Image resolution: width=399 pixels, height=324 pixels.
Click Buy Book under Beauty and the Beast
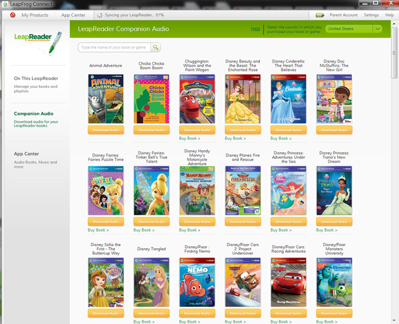pos(235,138)
